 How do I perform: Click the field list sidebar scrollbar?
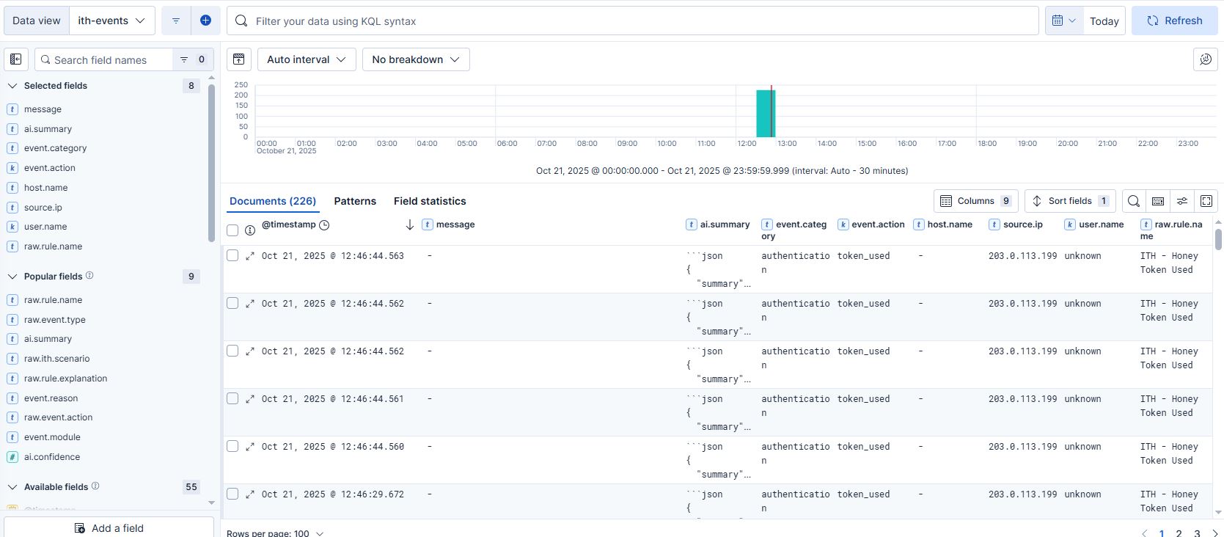(x=211, y=164)
